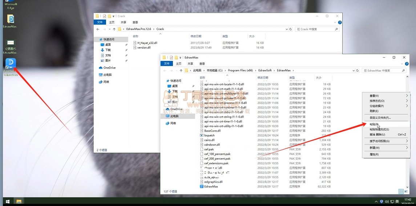Select the EdrawMax application file in the list
The height and width of the screenshot is (206, 416).
(x=211, y=186)
